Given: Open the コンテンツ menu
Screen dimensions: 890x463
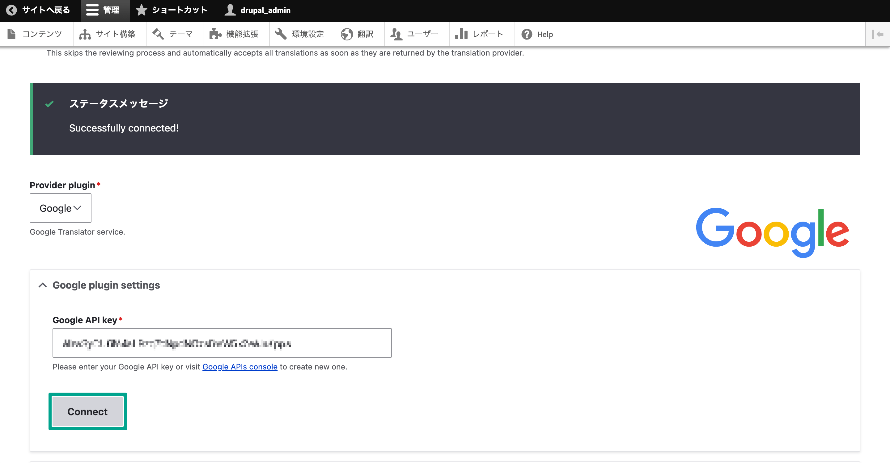Looking at the screenshot, I should coord(37,34).
